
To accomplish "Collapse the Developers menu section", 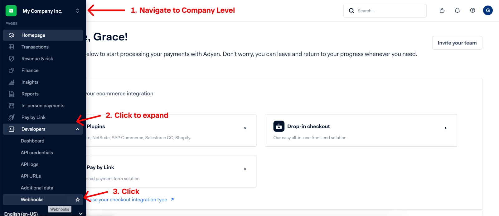I will click(x=77, y=129).
